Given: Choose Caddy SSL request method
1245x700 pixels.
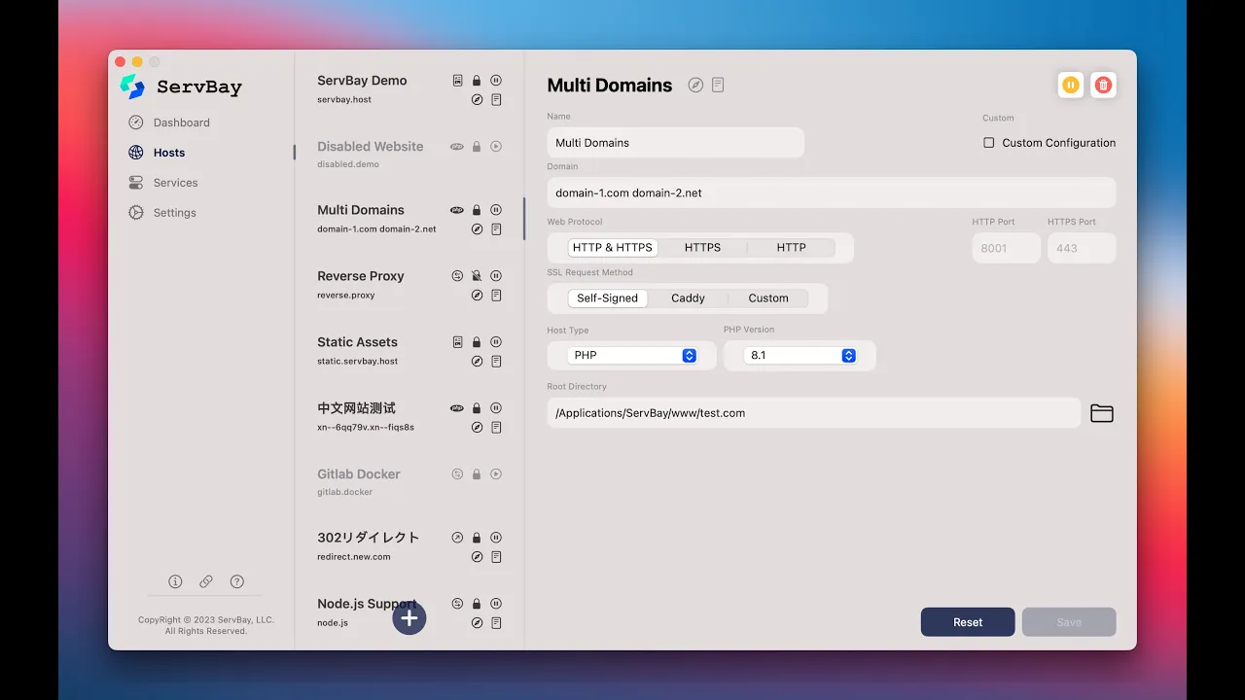Looking at the screenshot, I should coord(688,298).
